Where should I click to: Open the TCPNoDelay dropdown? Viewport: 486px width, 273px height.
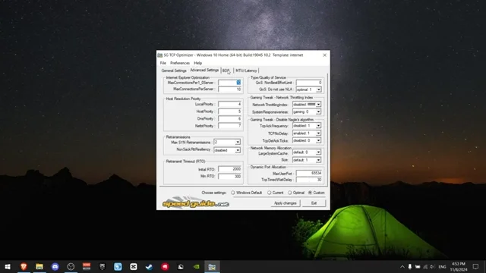(318, 133)
